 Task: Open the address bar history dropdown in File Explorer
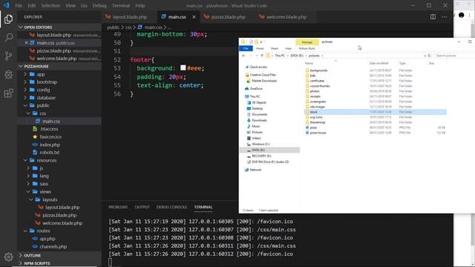pos(425,56)
